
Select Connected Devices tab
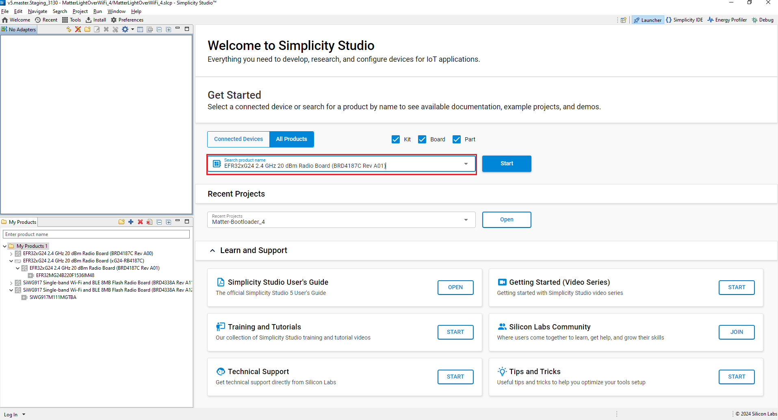click(238, 139)
